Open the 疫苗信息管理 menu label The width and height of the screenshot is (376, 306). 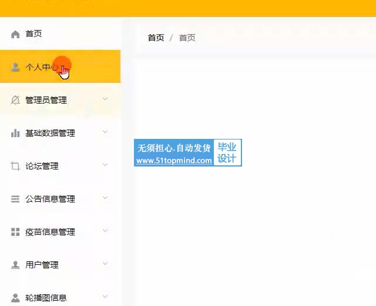[50, 232]
